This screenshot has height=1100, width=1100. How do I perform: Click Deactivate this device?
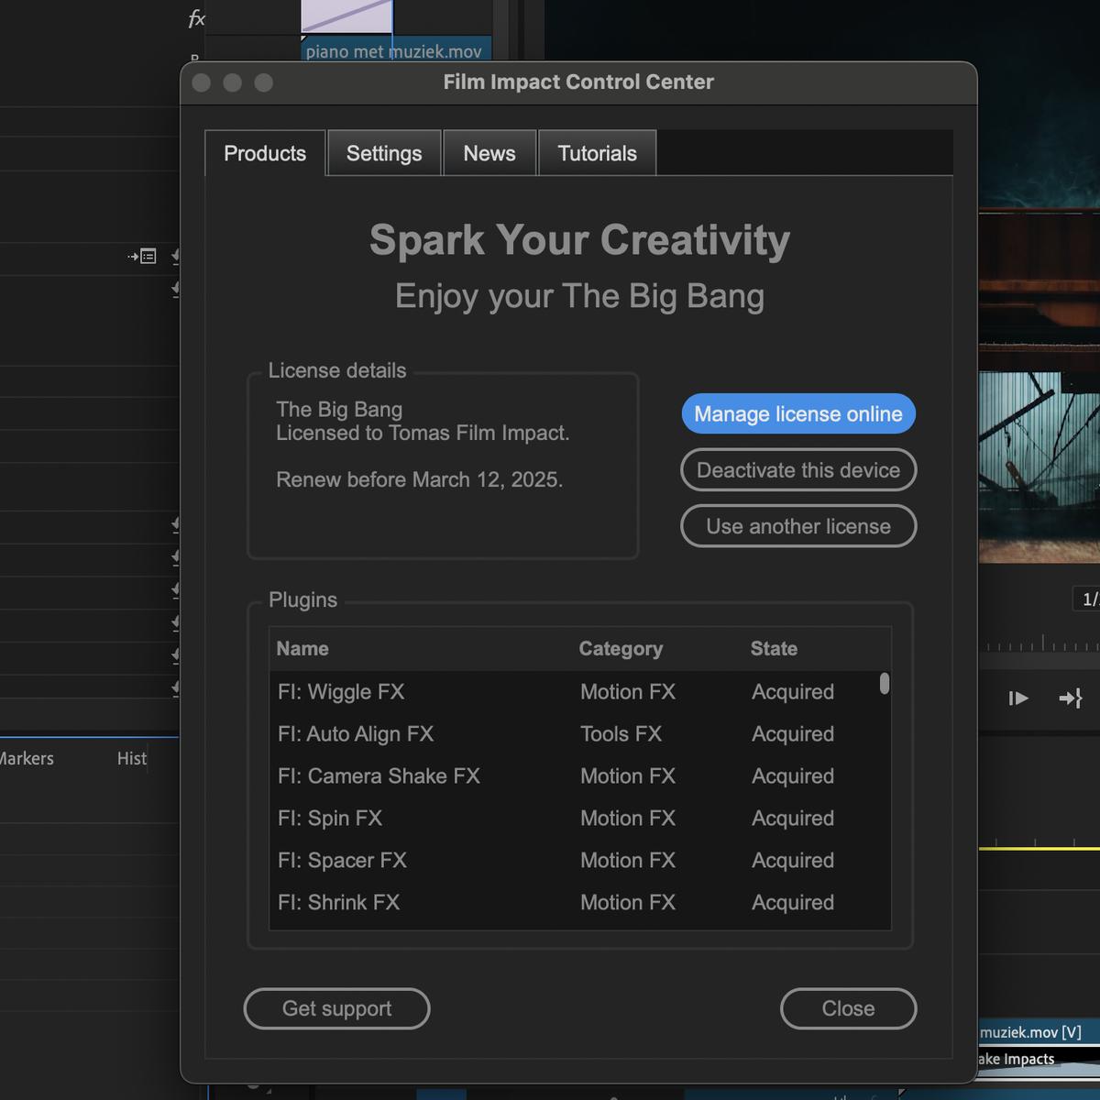tap(797, 470)
